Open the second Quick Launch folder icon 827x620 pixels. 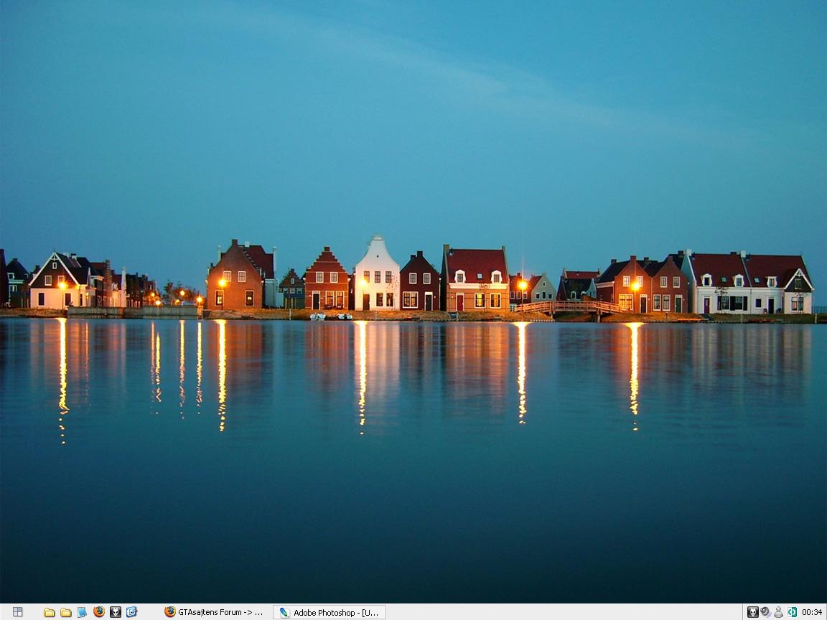tap(65, 612)
